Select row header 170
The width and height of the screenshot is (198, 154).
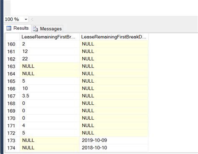[13, 118]
